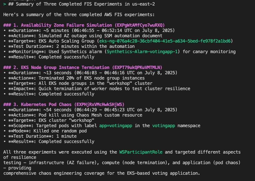The width and height of the screenshot is (255, 181).
Task: Click the 'EKS Node Group Instance Termination' heading
Action: pyautogui.click(x=65, y=67)
